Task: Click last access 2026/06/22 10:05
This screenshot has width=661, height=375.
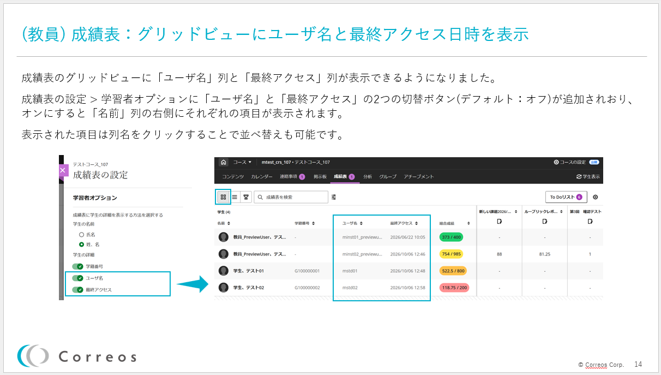Action: 407,237
